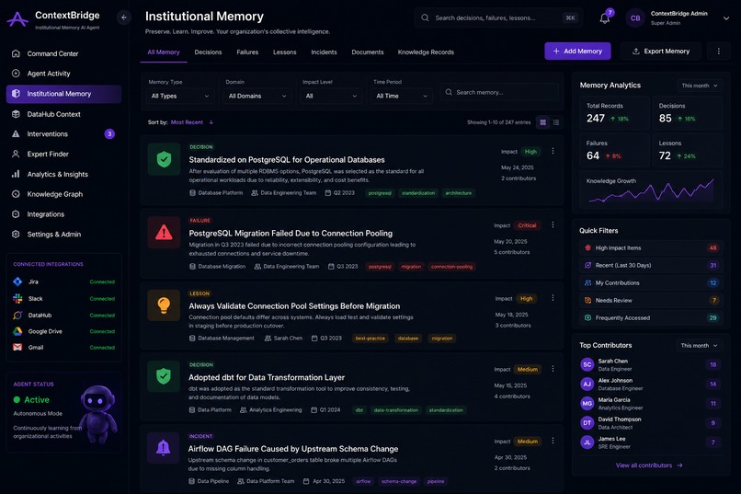The image size is (741, 494).
Task: Click the agent robot avatar
Action: pyautogui.click(x=98, y=413)
